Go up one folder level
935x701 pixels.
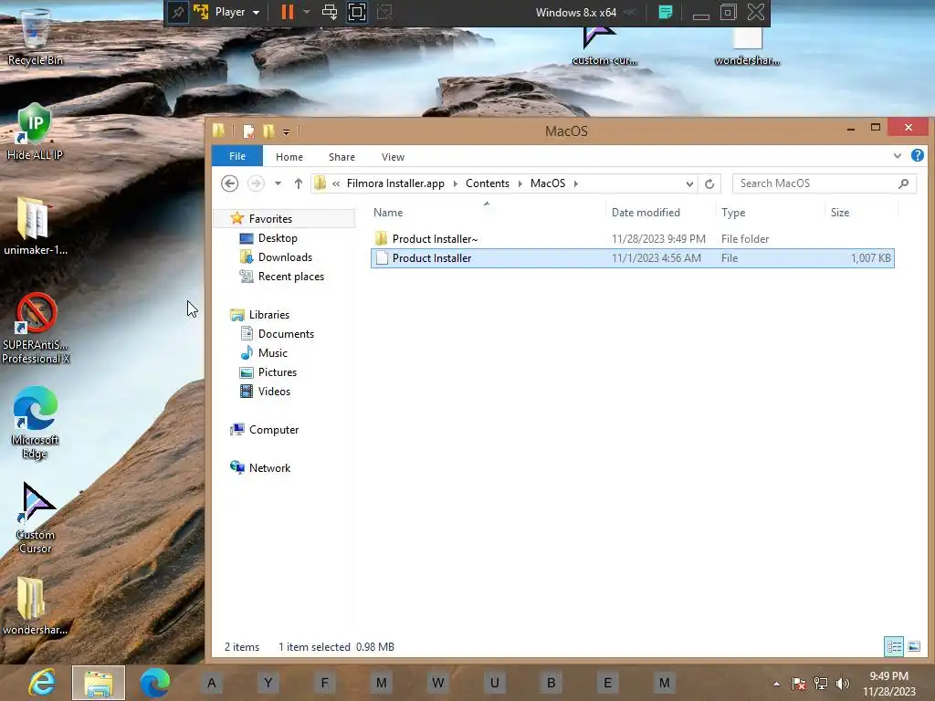[299, 183]
